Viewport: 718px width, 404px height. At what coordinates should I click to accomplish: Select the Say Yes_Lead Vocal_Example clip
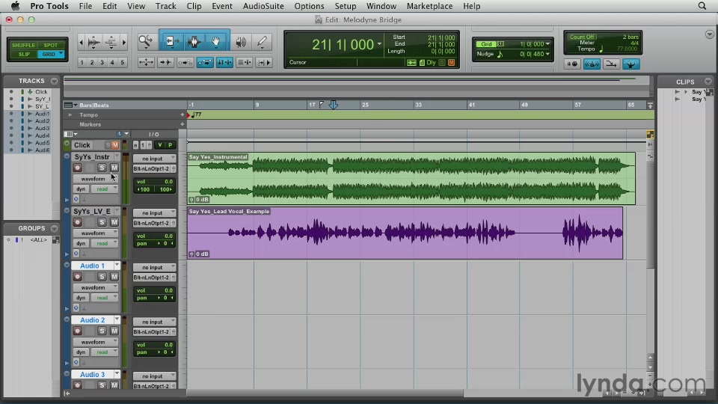pyautogui.click(x=405, y=233)
